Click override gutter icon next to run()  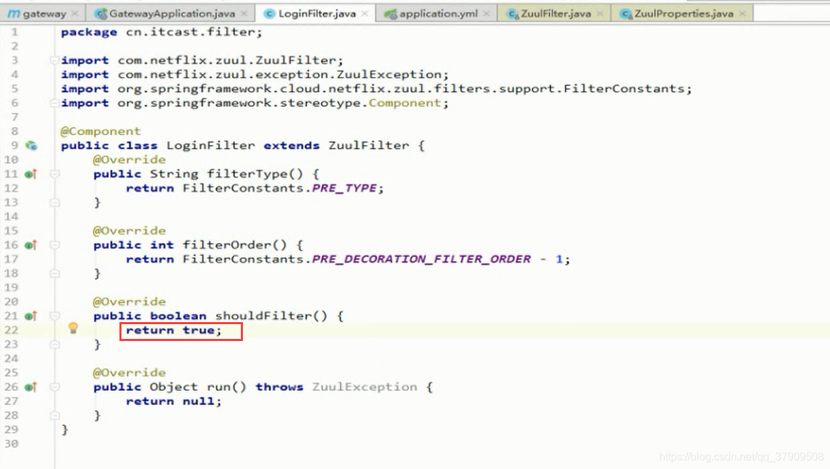[31, 387]
